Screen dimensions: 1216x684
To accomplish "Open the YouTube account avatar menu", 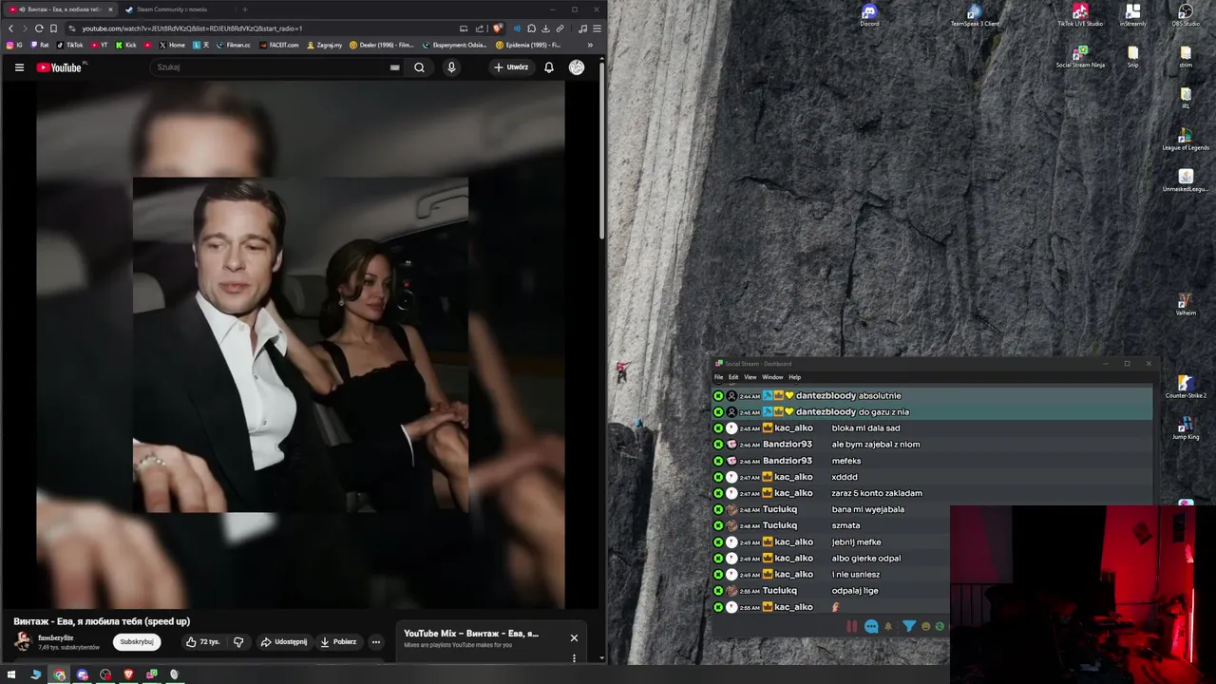I will click(577, 67).
